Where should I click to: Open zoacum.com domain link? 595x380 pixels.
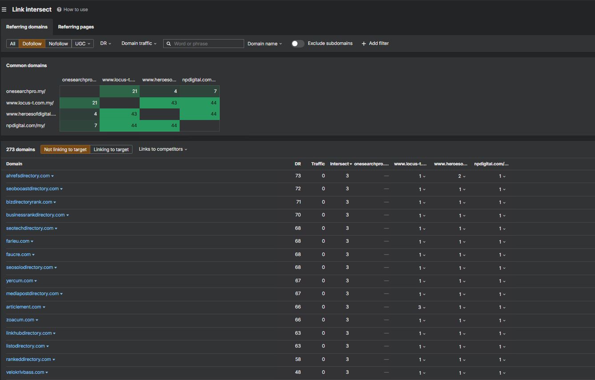click(20, 320)
